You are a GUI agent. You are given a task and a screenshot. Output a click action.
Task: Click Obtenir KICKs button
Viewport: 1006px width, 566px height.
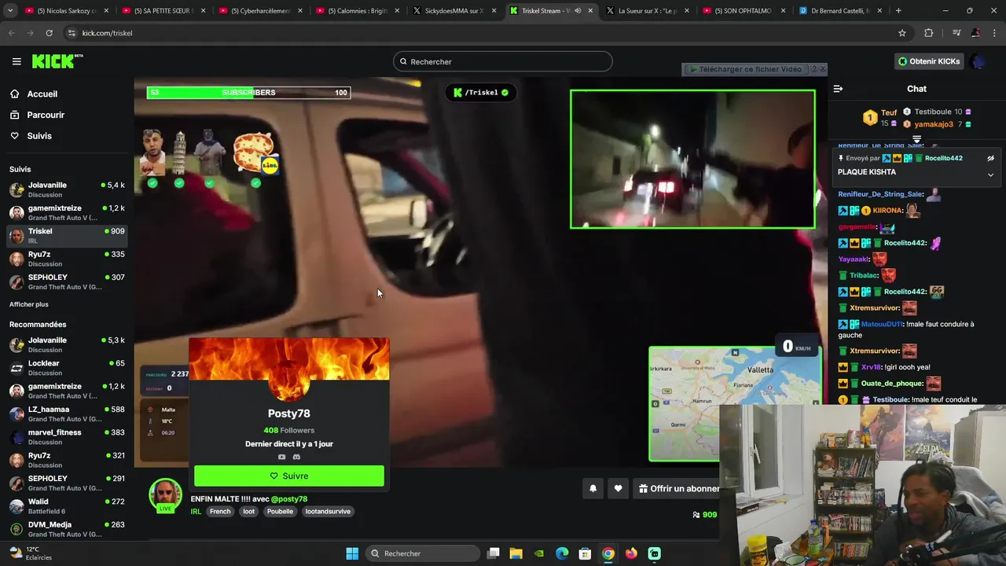pos(929,61)
